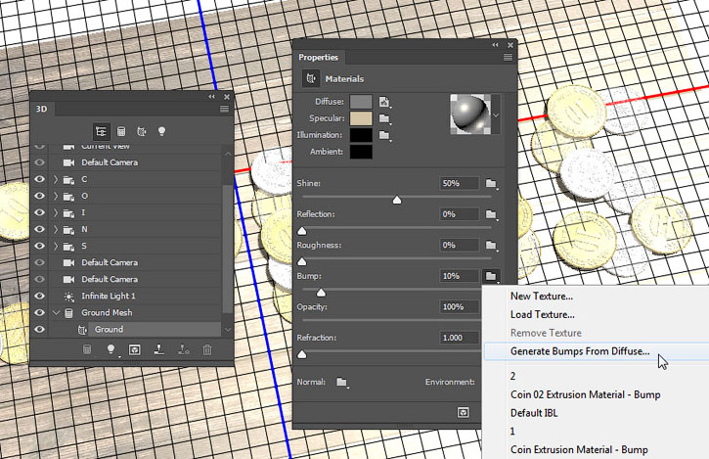Filter 3D panel by materials
This screenshot has height=459, width=709.
click(x=142, y=130)
